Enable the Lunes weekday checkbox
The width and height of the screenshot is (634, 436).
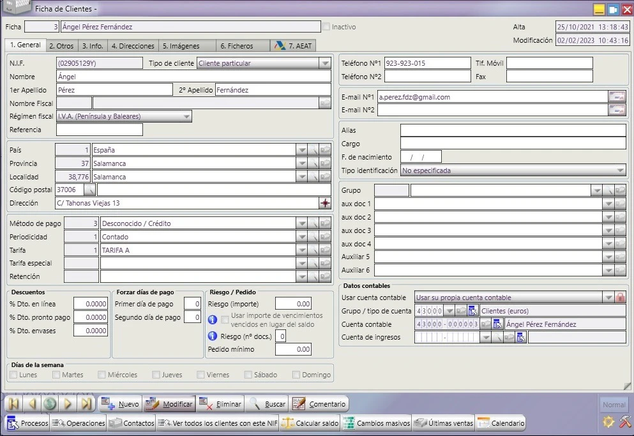(13, 375)
